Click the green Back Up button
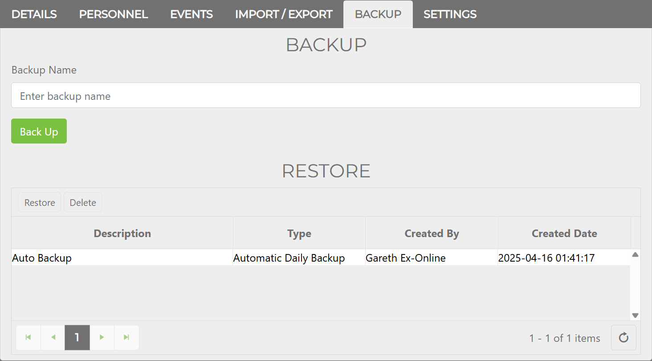The height and width of the screenshot is (361, 652). point(39,131)
